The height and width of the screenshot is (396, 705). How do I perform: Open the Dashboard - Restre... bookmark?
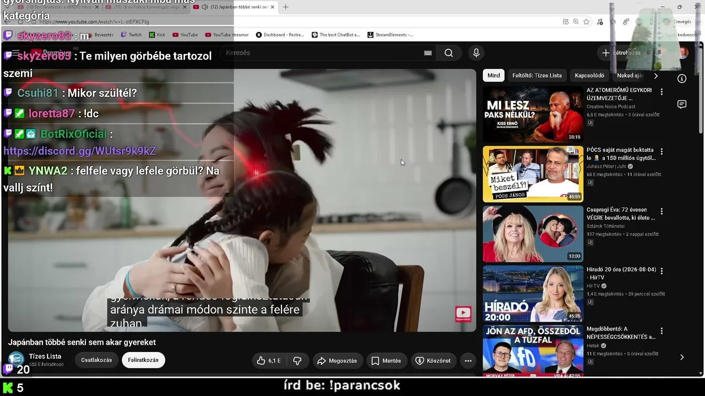(x=280, y=35)
